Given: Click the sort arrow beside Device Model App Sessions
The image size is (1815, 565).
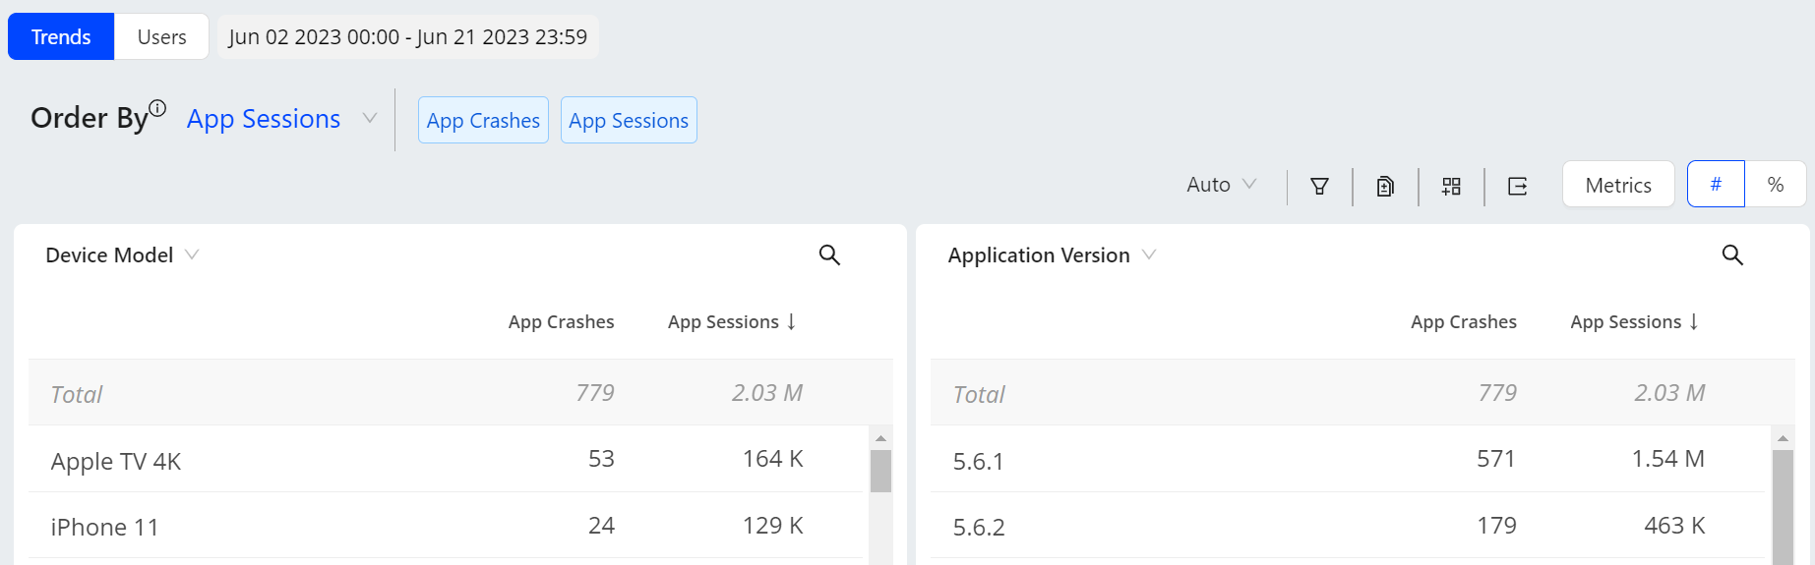Looking at the screenshot, I should [x=791, y=321].
